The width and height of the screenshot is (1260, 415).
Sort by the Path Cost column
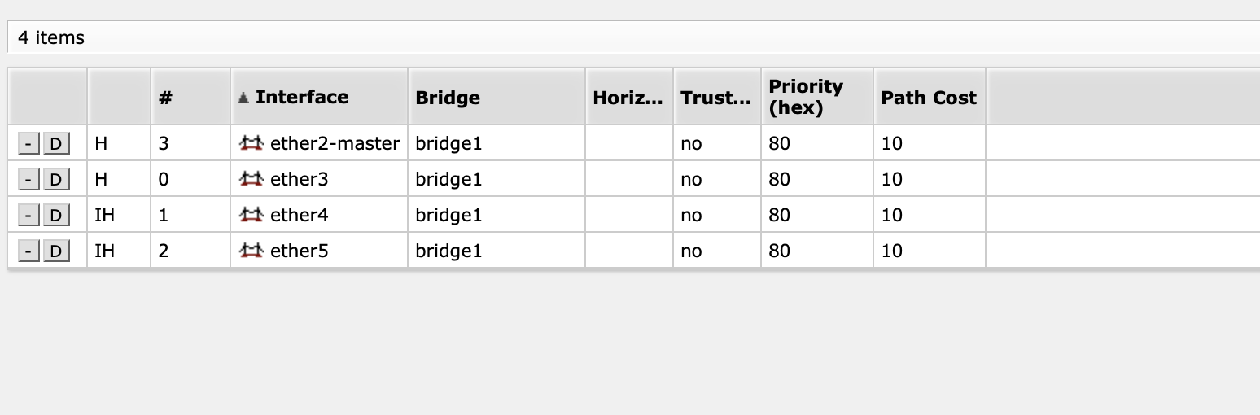pyautogui.click(x=930, y=97)
